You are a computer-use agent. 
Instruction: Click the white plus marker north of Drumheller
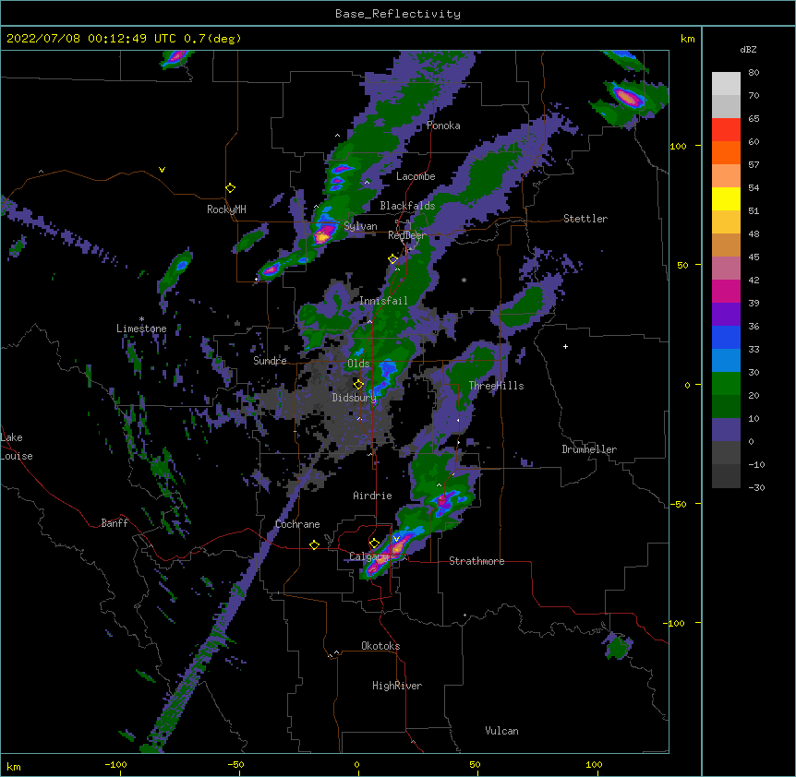(565, 346)
